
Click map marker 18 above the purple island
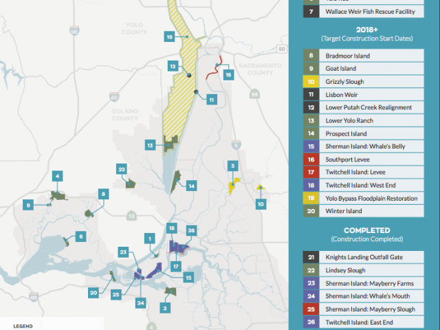[x=172, y=228]
